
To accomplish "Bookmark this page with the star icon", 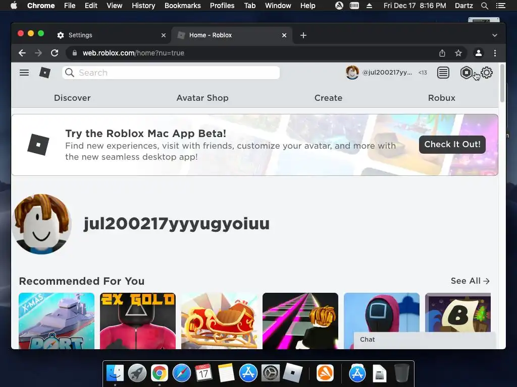I will tap(458, 53).
